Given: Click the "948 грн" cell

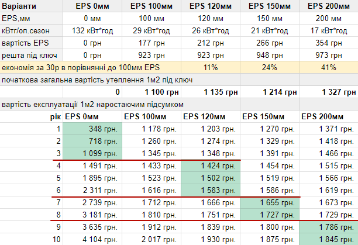Looking at the screenshot, I should click(270, 55).
